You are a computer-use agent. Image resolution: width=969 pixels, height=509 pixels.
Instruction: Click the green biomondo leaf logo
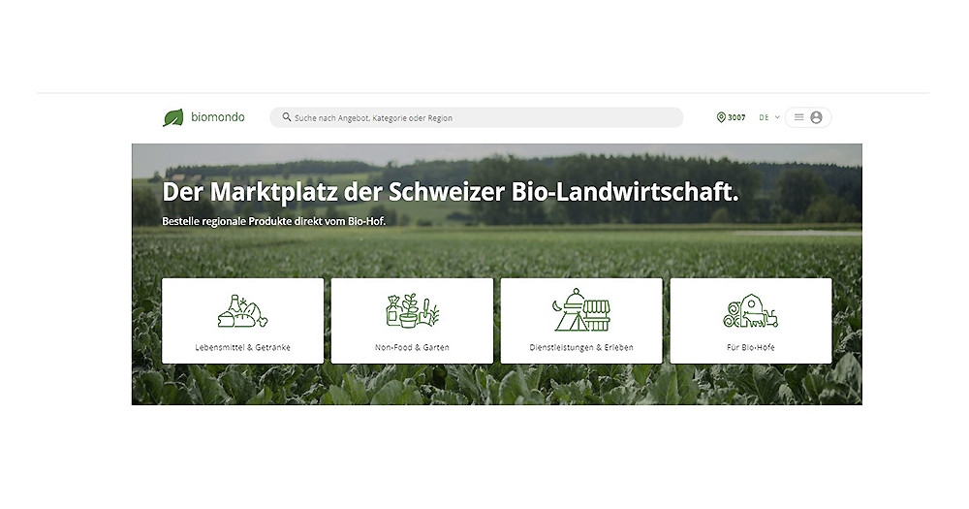click(172, 117)
